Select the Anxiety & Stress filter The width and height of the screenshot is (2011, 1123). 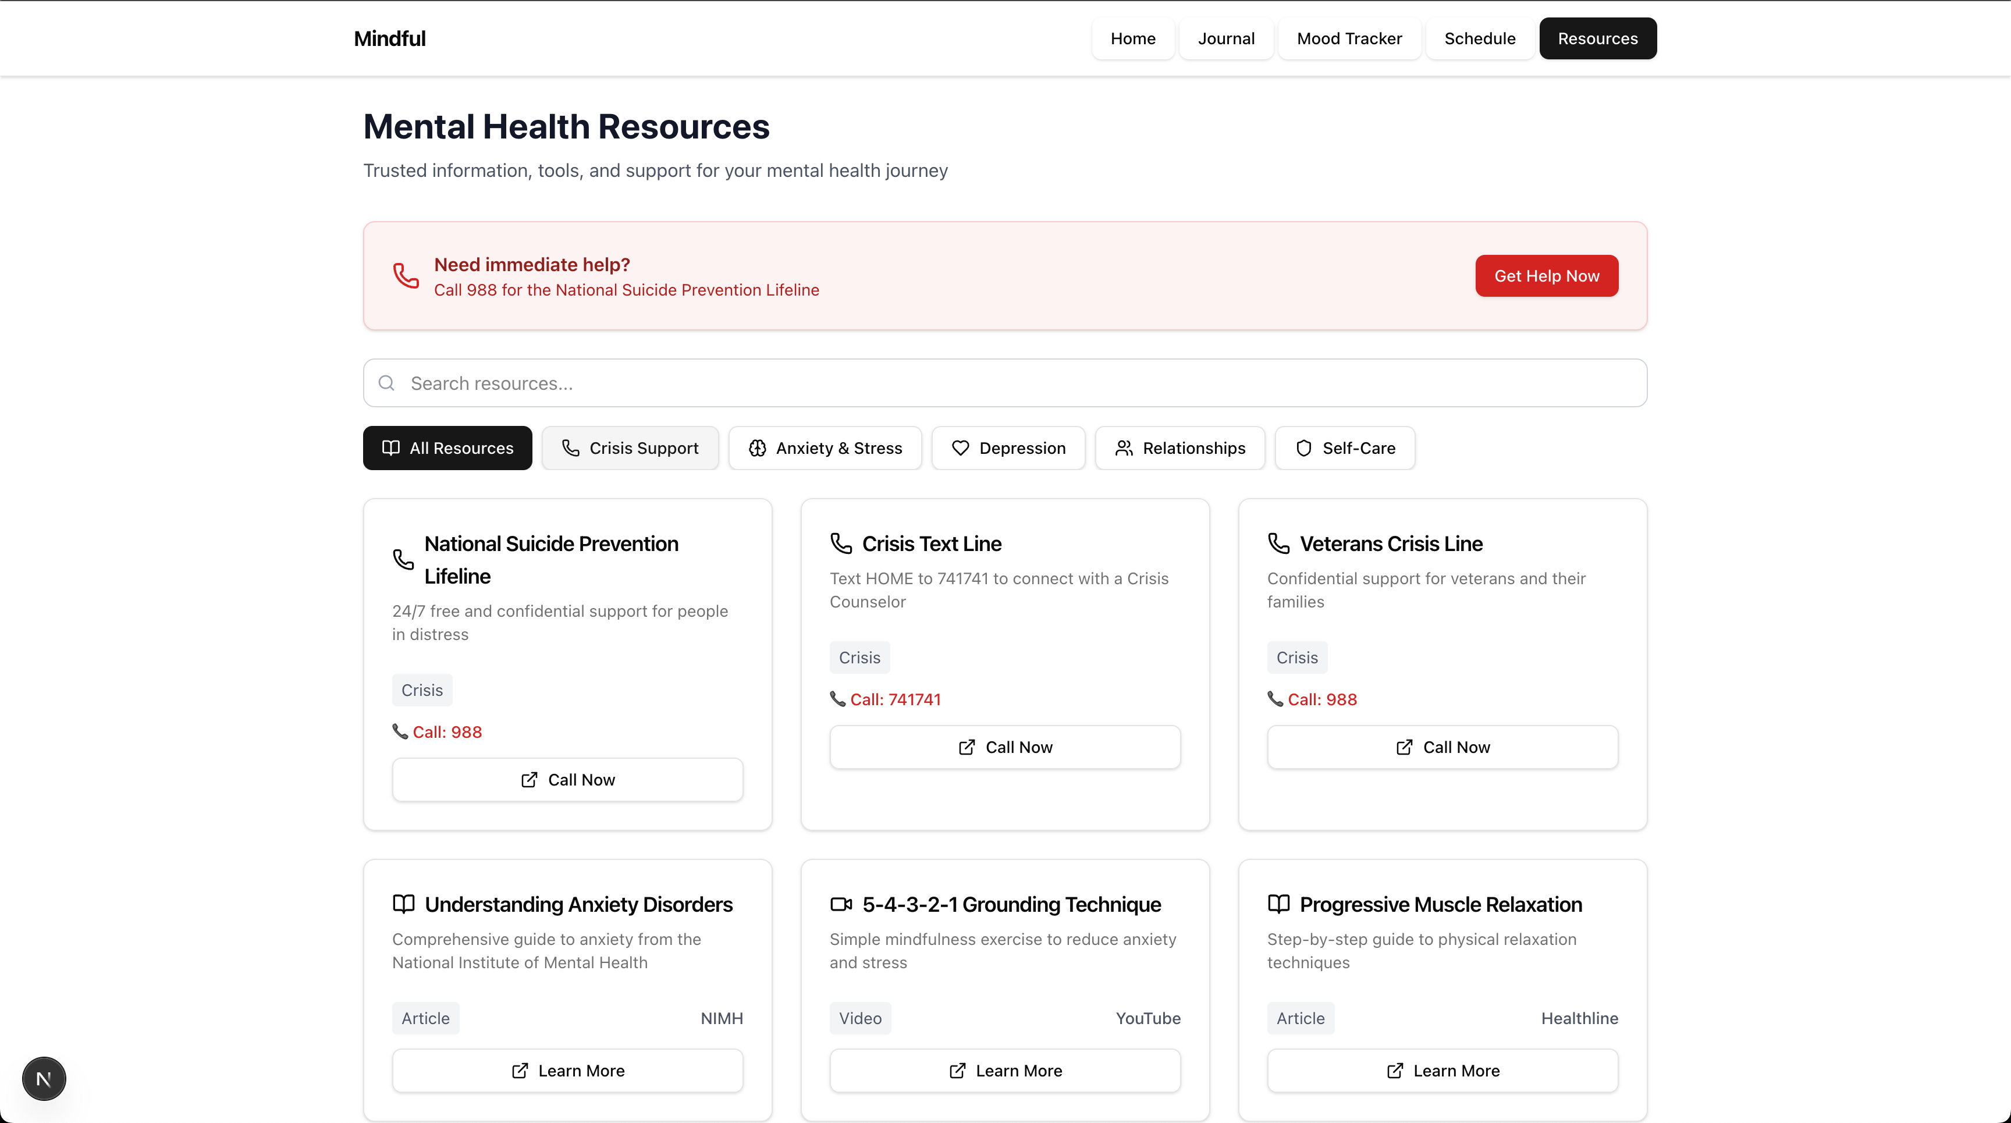coord(825,448)
